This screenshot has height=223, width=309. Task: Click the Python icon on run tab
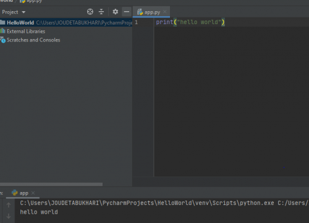click(15, 193)
